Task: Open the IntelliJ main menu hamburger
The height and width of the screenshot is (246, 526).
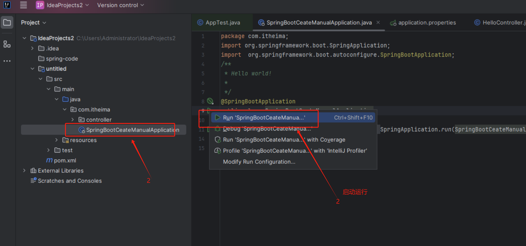Action: (23, 5)
